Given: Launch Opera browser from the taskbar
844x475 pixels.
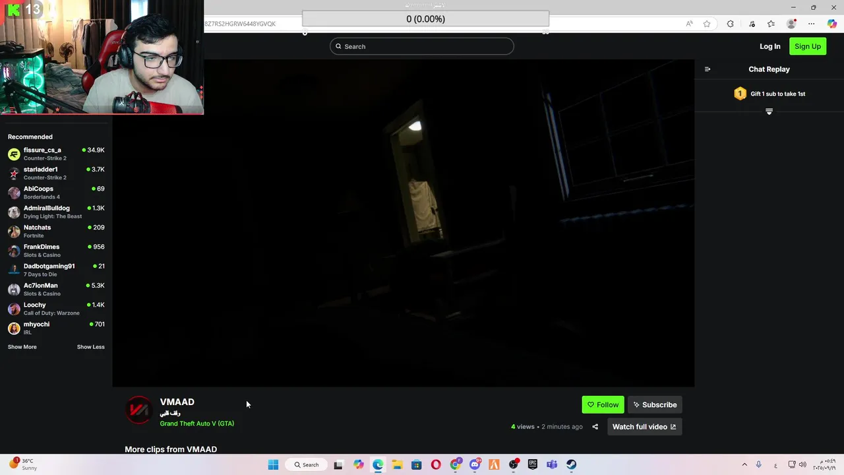Looking at the screenshot, I should [436, 464].
